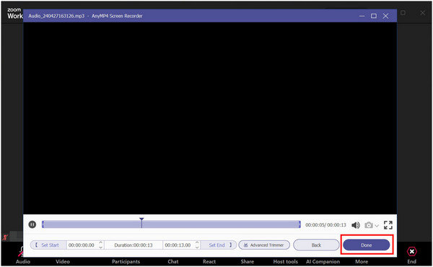The width and height of the screenshot is (433, 267).
Task: Click the Set End button
Action: 219,245
